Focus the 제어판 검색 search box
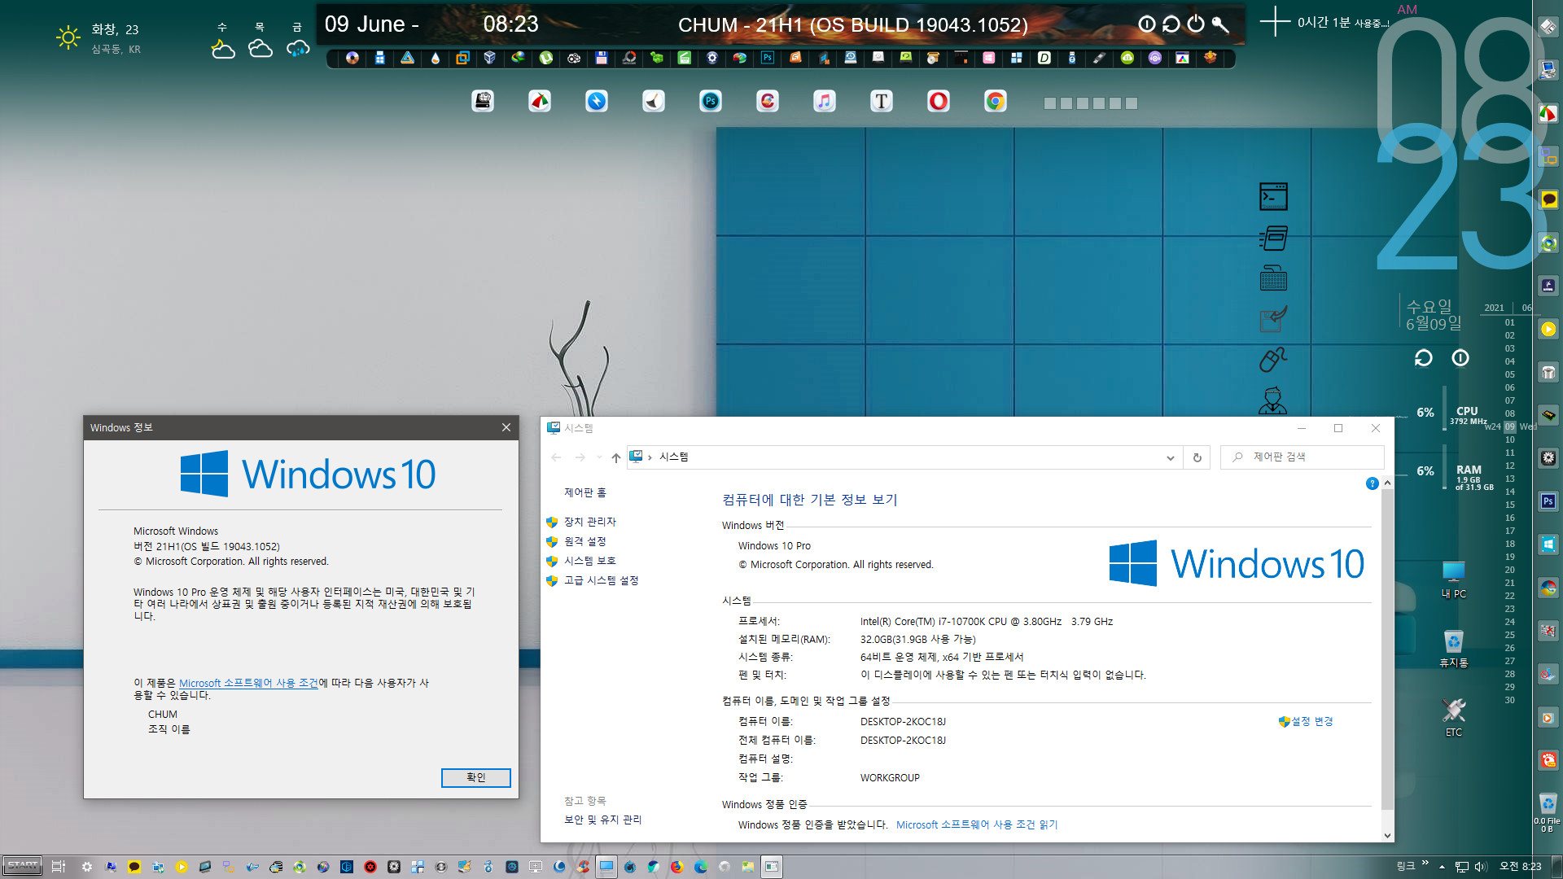Screen dimensions: 1563x879 point(1302,457)
